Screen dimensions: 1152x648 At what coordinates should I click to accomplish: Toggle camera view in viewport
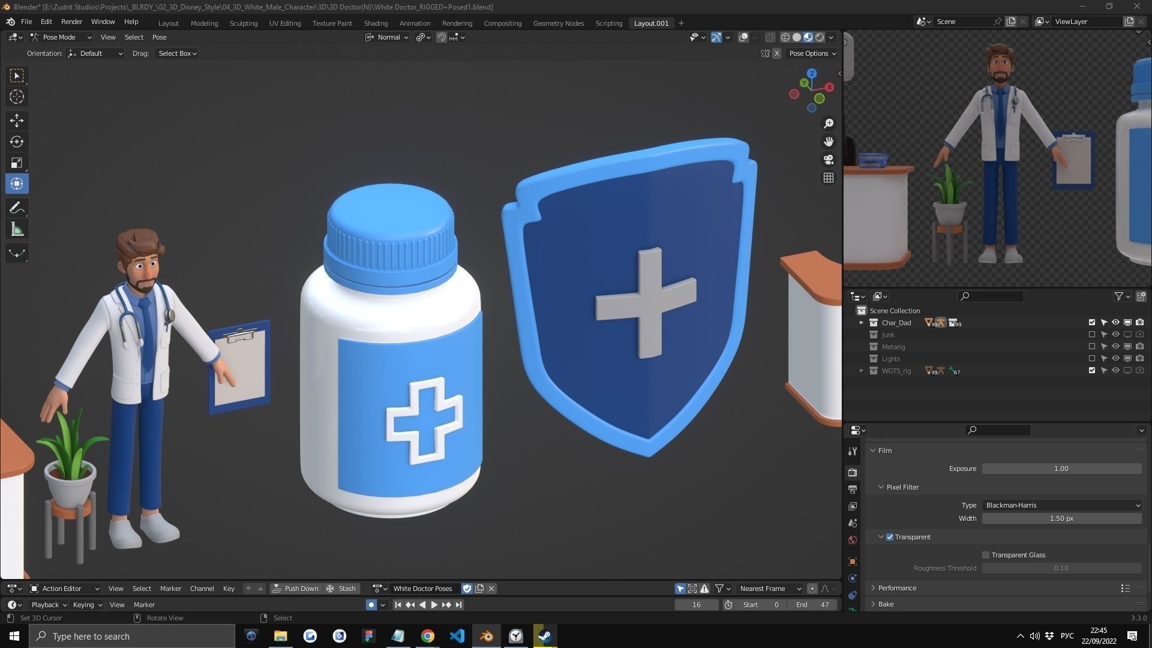click(x=829, y=160)
